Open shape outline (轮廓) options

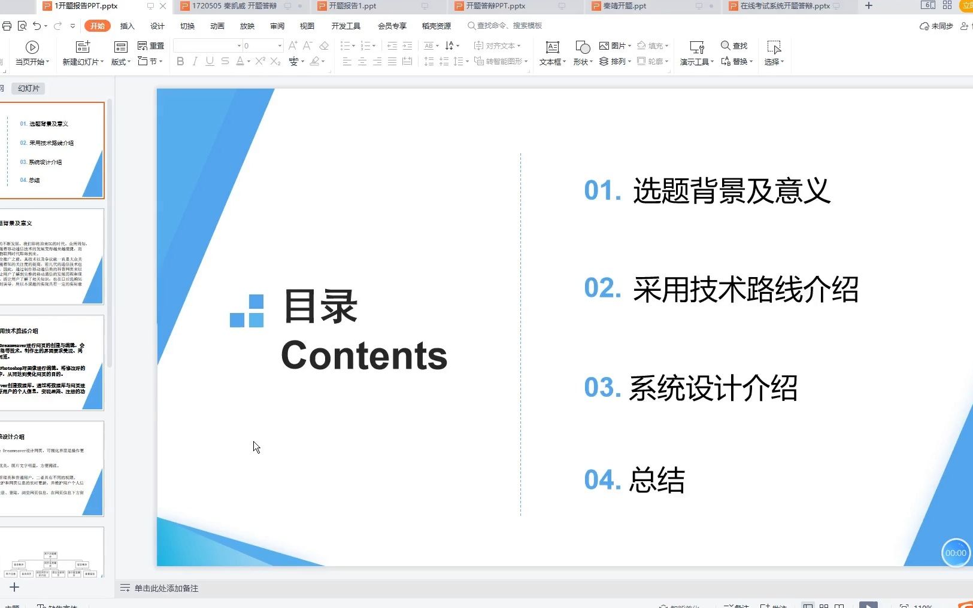(x=653, y=61)
